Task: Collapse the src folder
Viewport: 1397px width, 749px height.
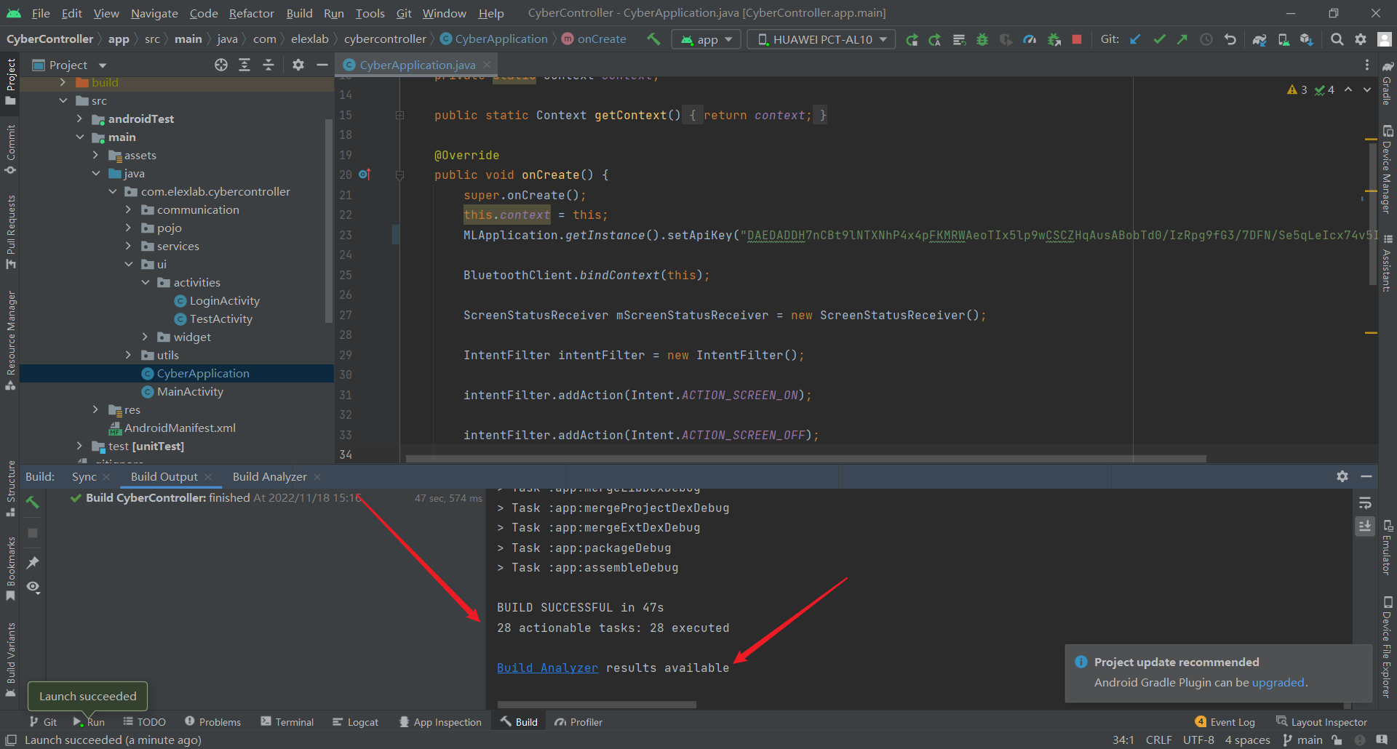Action: (x=63, y=100)
